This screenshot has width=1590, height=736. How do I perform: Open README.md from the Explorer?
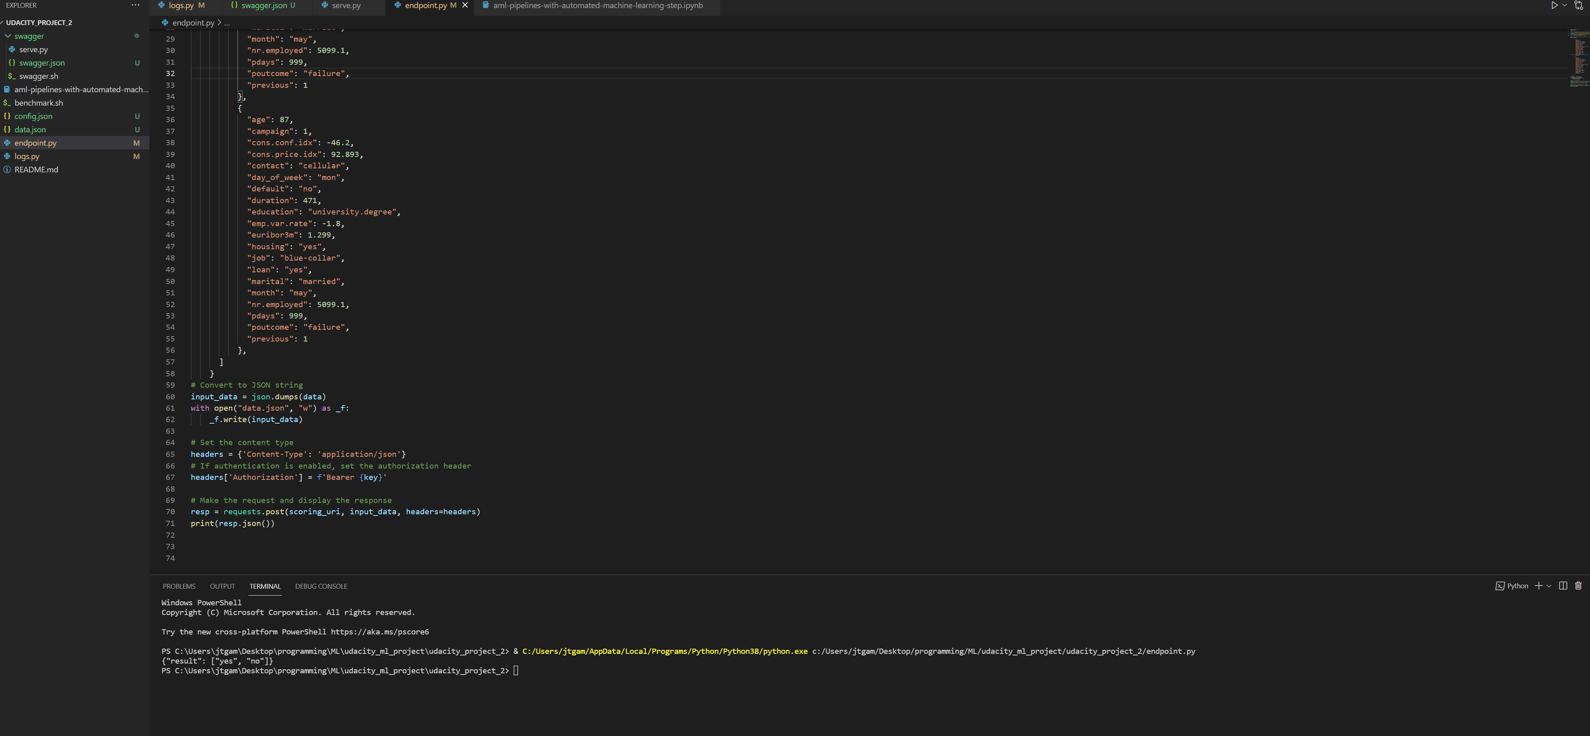point(35,169)
